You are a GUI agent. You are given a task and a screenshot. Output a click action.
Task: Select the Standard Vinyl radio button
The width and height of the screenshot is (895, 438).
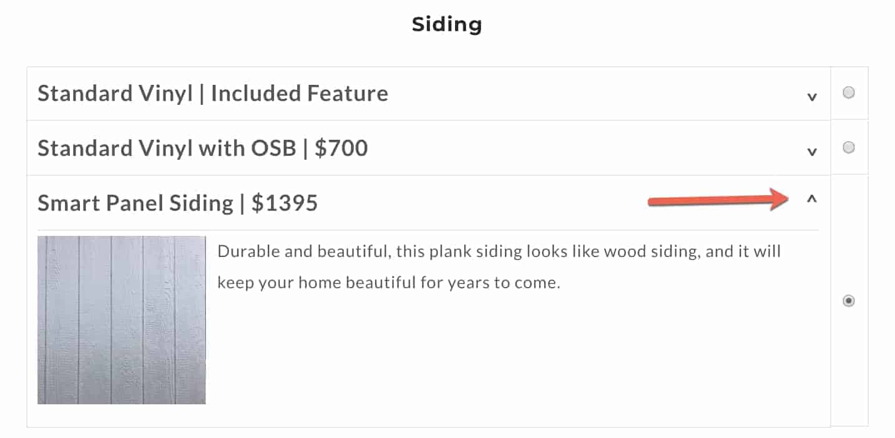[x=849, y=93]
